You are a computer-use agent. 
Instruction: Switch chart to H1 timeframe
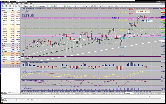tap(115, 6)
